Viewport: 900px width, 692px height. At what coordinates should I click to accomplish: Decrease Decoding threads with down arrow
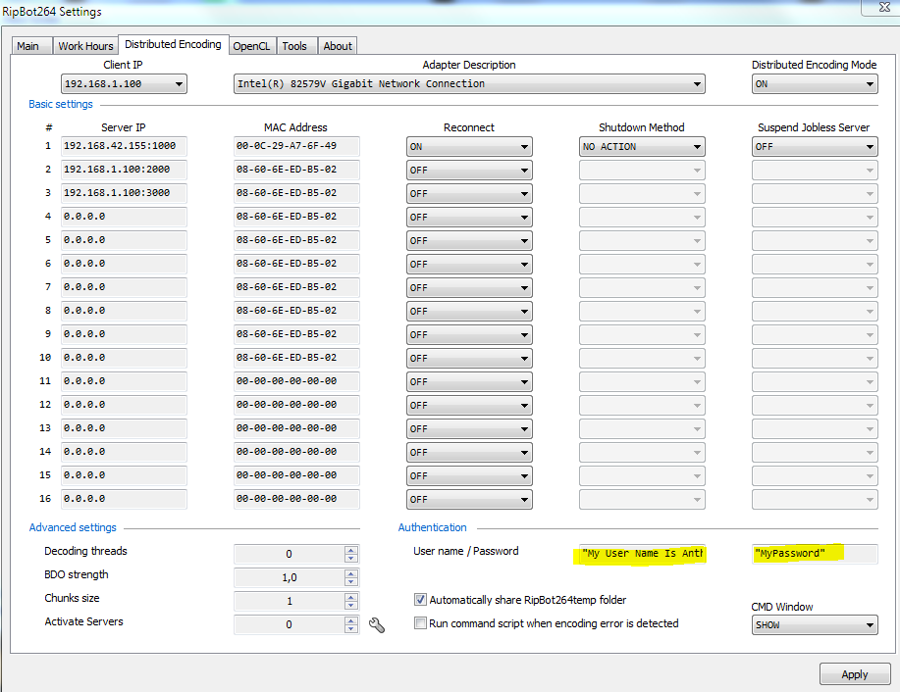point(351,559)
